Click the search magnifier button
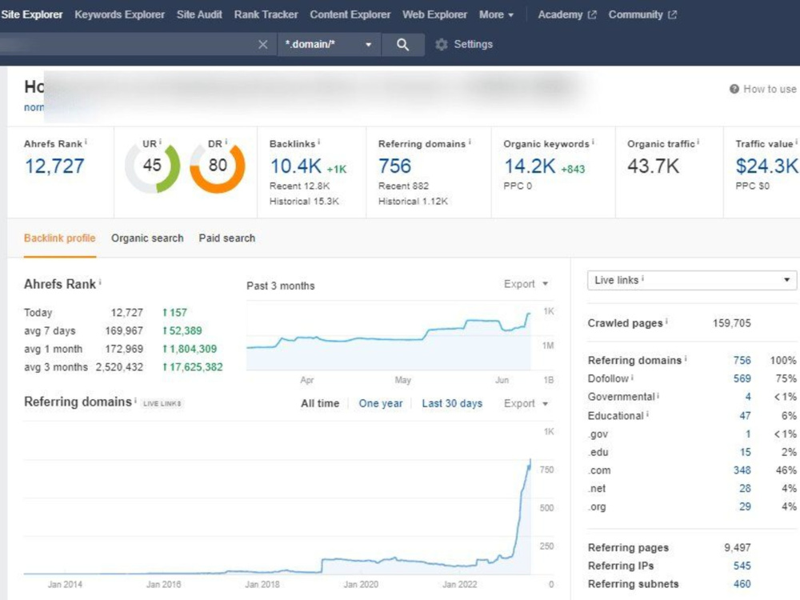The width and height of the screenshot is (800, 600). coord(402,44)
